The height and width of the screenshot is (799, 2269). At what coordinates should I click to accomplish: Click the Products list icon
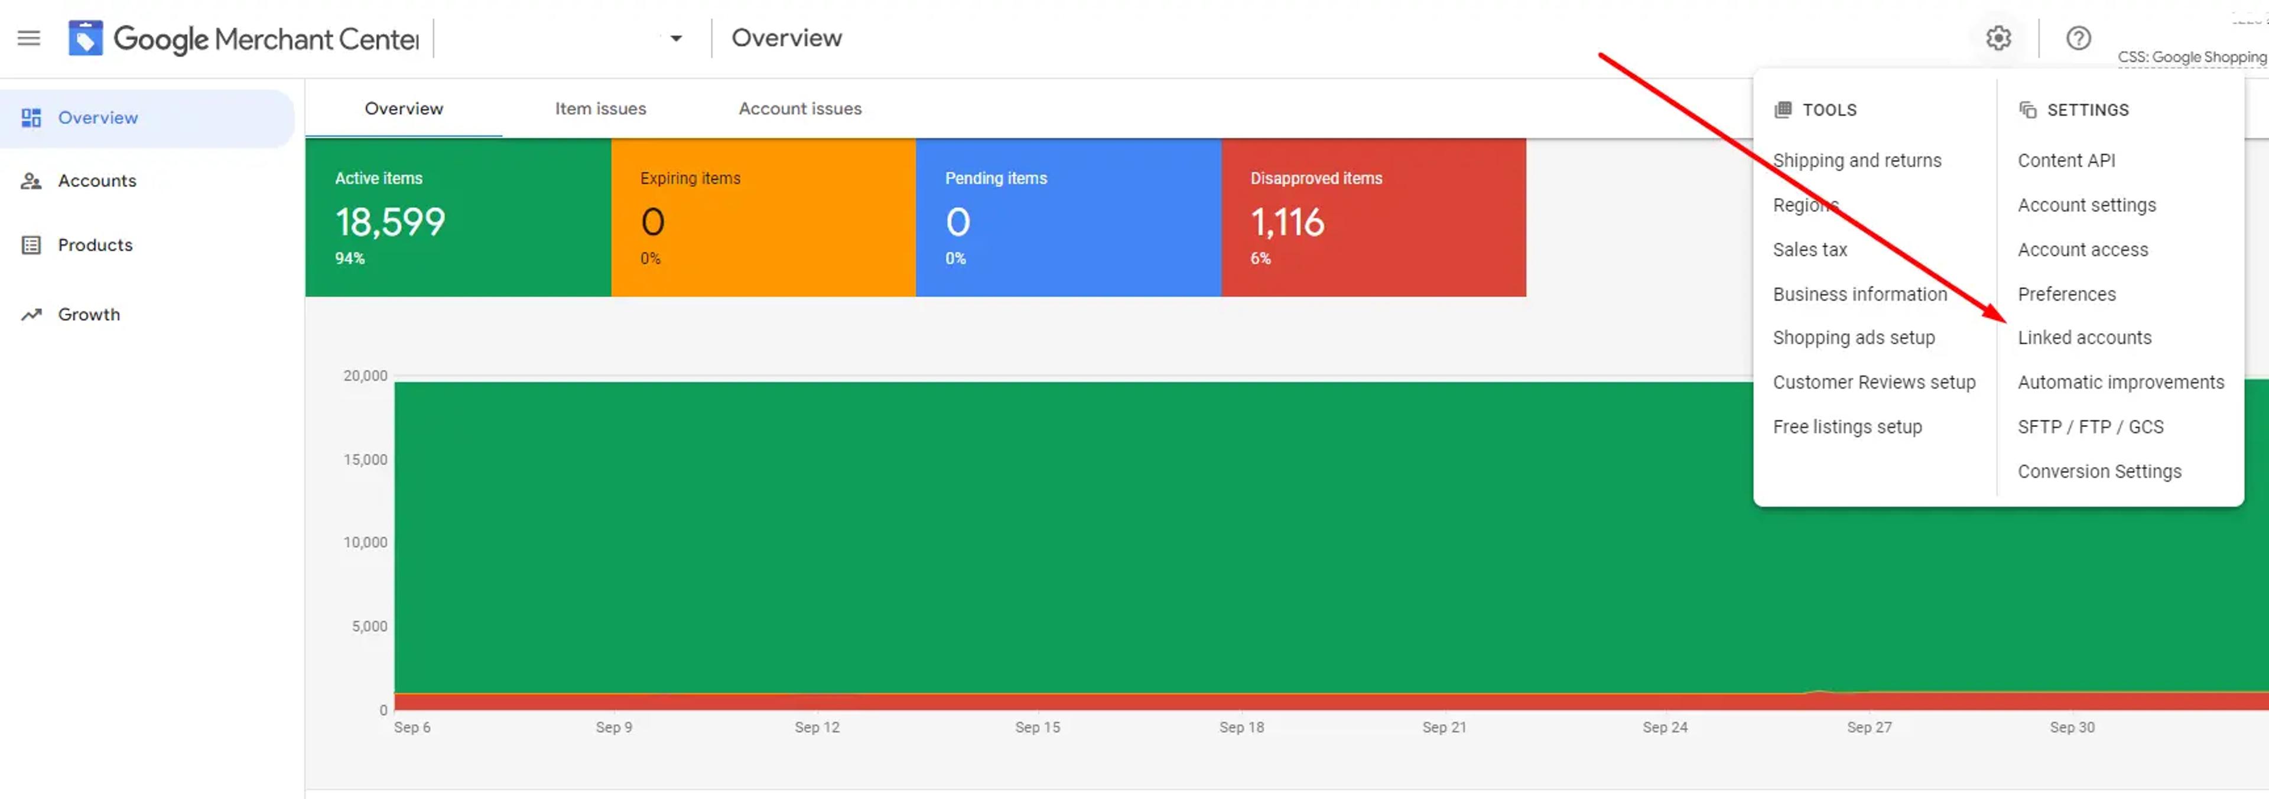31,244
